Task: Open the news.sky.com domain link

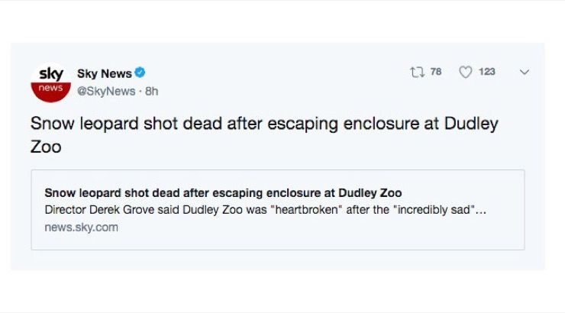Action: 82,227
